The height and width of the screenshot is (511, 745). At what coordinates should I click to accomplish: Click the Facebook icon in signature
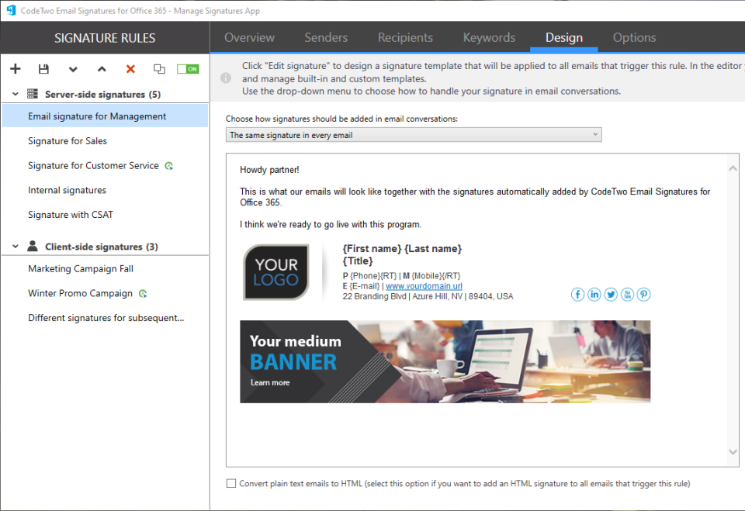click(x=577, y=295)
